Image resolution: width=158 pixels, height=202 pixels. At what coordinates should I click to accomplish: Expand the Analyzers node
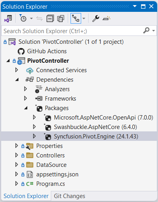click(26, 89)
